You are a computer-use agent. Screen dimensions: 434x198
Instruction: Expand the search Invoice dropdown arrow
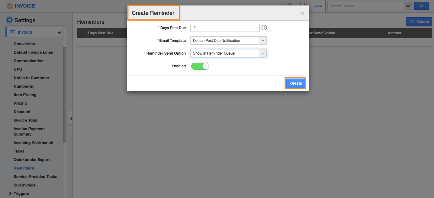(408, 6)
